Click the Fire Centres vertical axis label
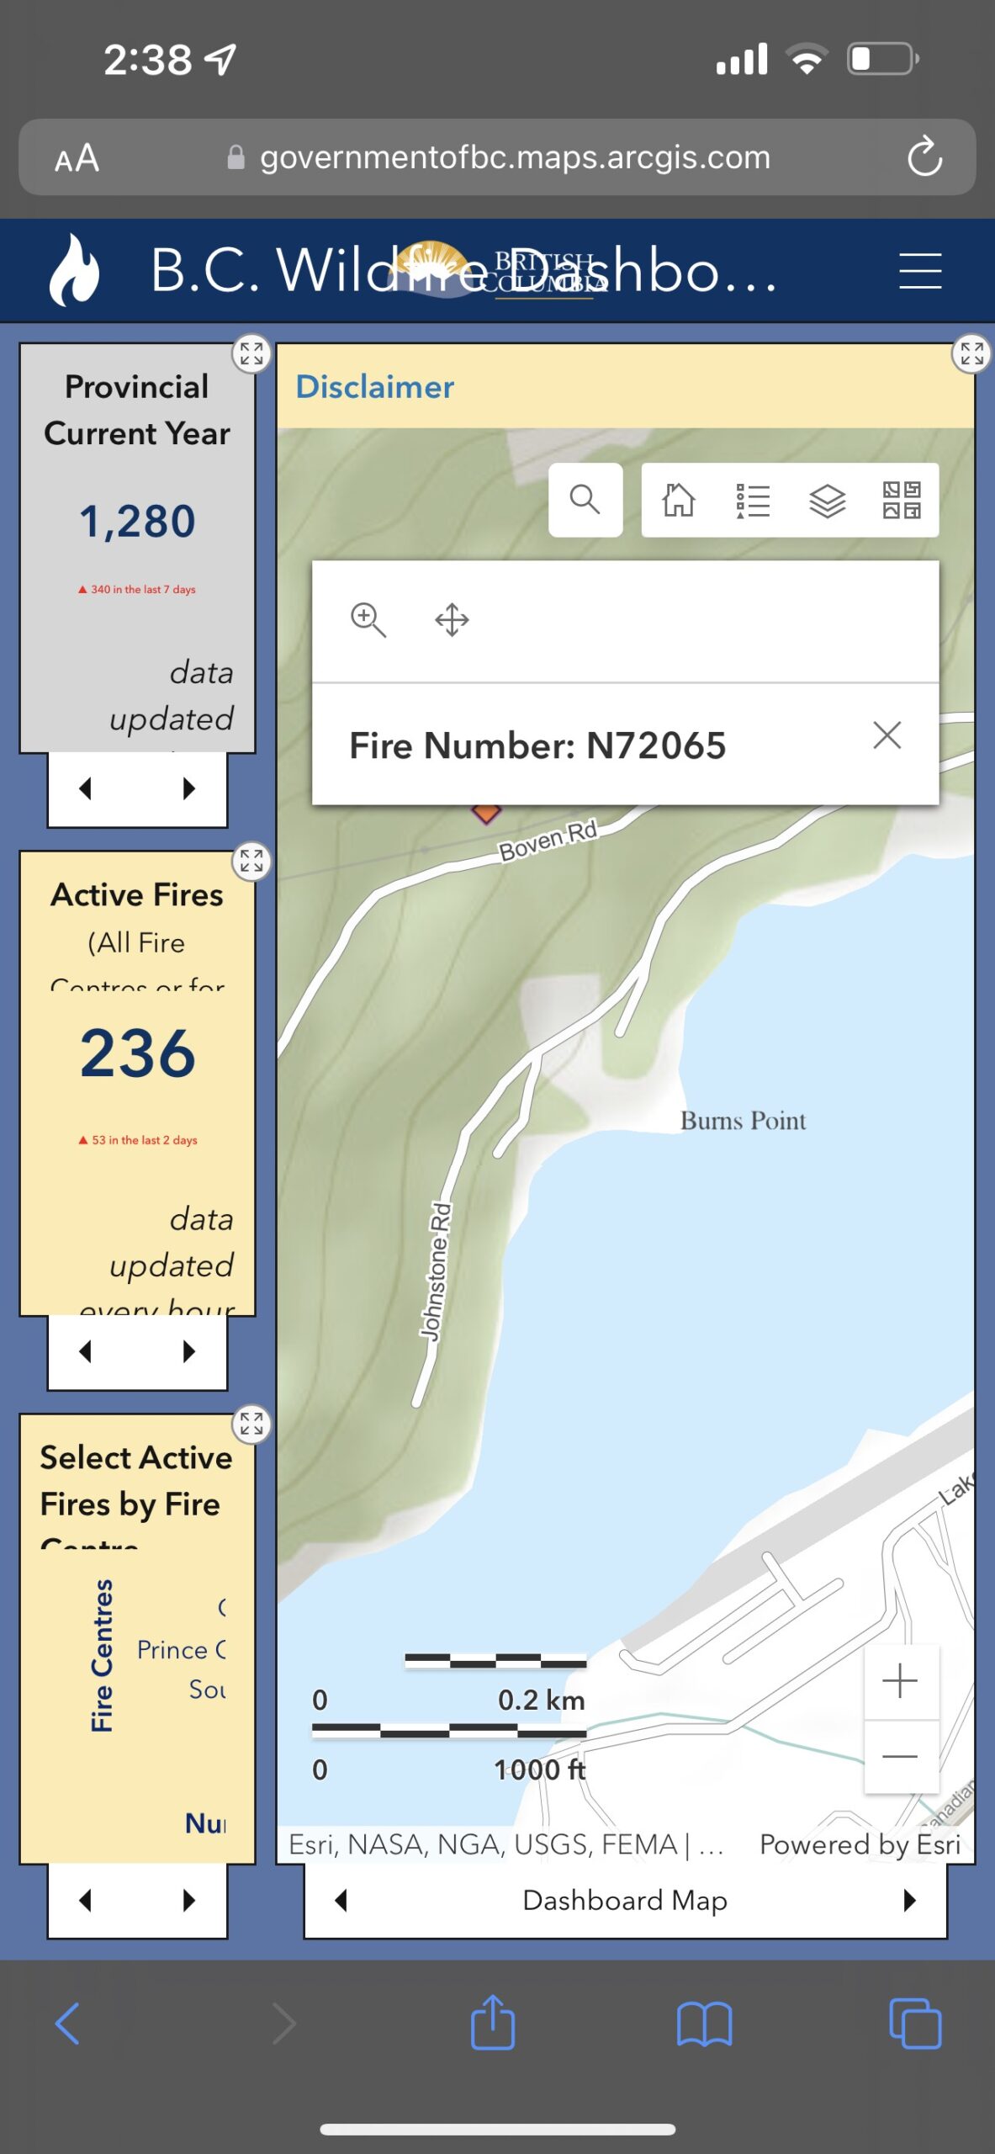This screenshot has width=995, height=2154. click(x=102, y=1655)
